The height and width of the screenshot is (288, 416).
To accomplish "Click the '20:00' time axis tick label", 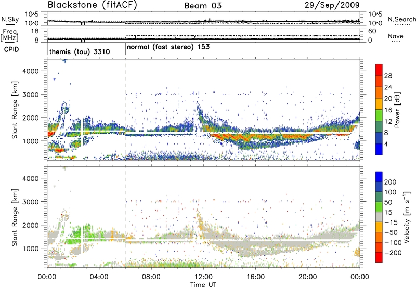I will pos(308,277).
